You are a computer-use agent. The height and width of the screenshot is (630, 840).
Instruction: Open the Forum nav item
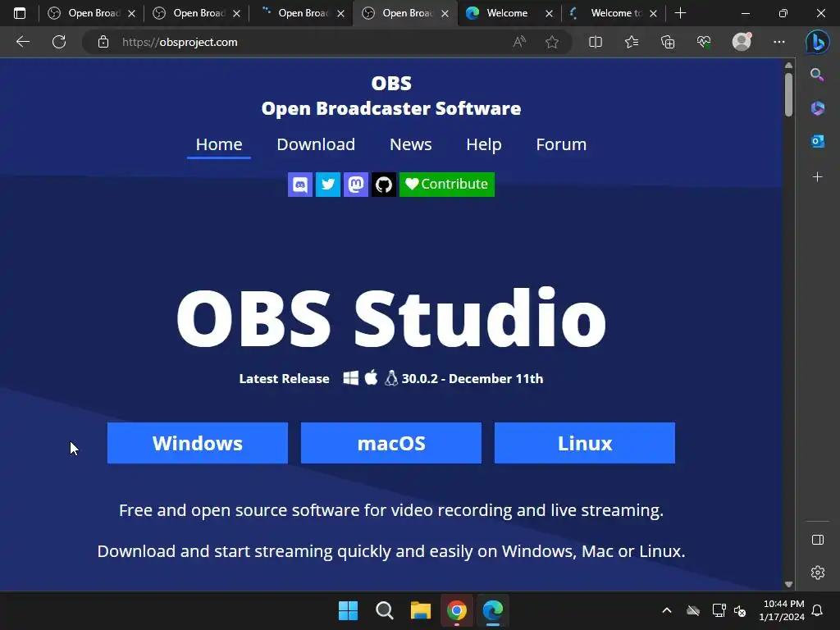[x=561, y=144]
